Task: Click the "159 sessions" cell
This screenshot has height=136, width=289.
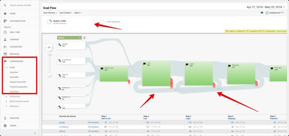Action: pyautogui.click(x=93, y=127)
